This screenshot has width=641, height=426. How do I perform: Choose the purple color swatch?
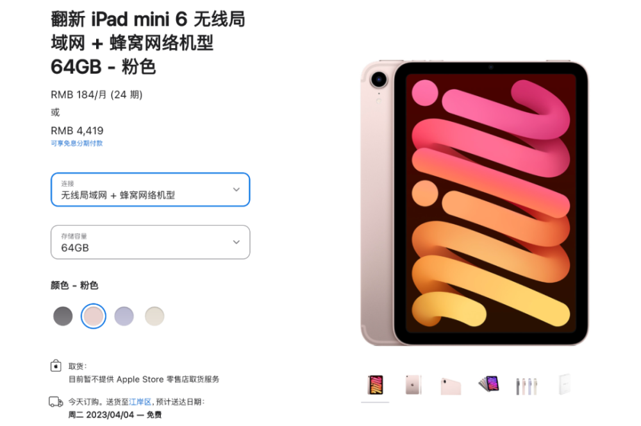[124, 316]
